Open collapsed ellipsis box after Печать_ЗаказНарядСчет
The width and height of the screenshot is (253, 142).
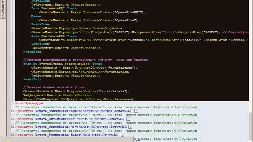[x=130, y=127]
